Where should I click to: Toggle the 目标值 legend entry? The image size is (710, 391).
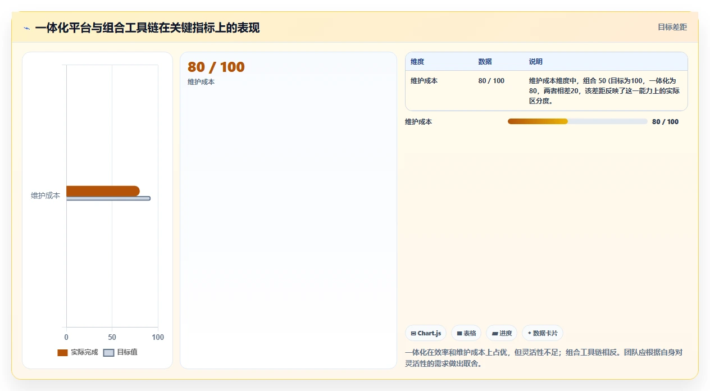(121, 352)
